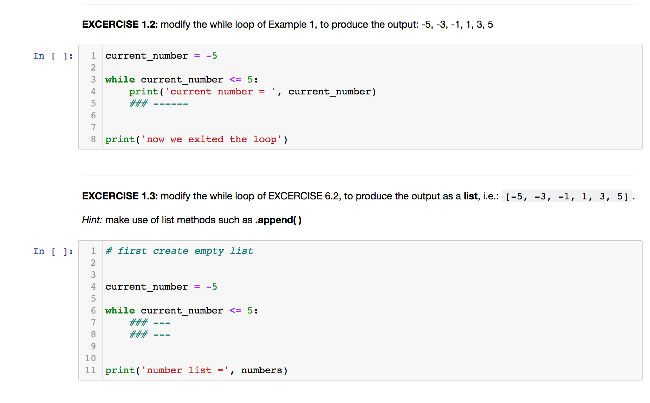Screen dimensions: 650x403
Task: Click the print('number list =', numbers) statement
Action: point(196,370)
